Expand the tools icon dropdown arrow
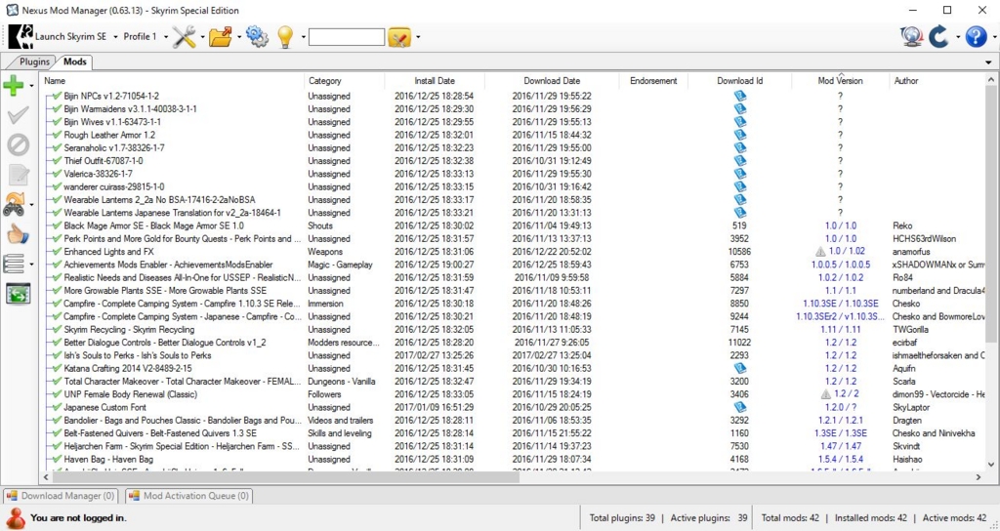This screenshot has width=1000, height=531. (x=202, y=37)
